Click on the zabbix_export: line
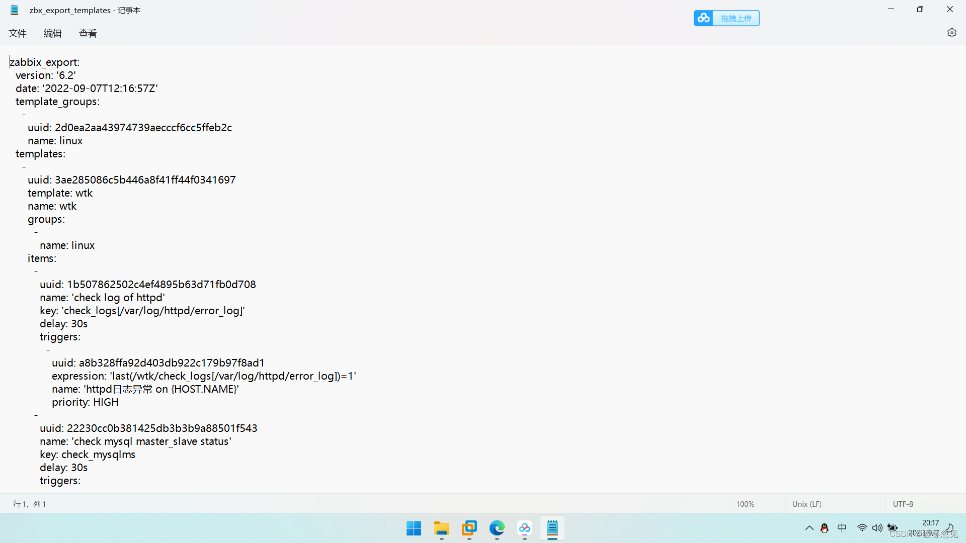 pos(45,62)
